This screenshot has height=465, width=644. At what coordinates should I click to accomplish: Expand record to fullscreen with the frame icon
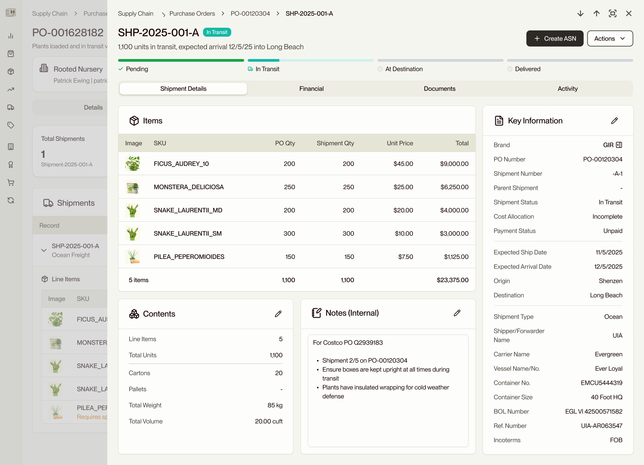[x=613, y=13]
